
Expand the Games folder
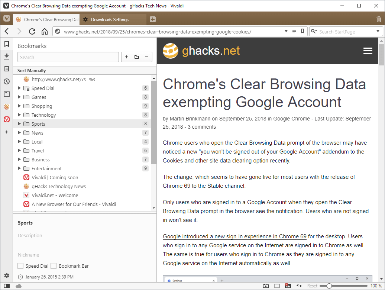click(19, 97)
